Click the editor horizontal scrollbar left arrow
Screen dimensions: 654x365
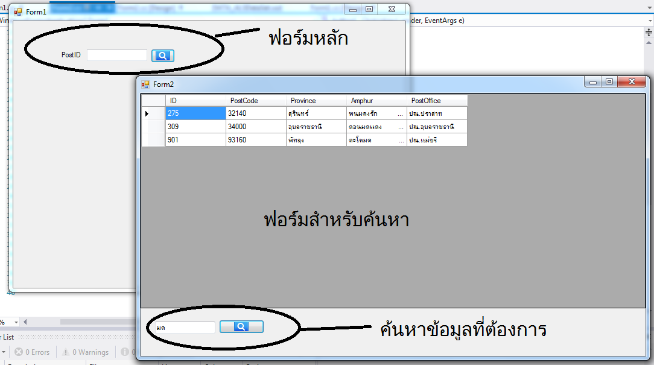[25, 322]
